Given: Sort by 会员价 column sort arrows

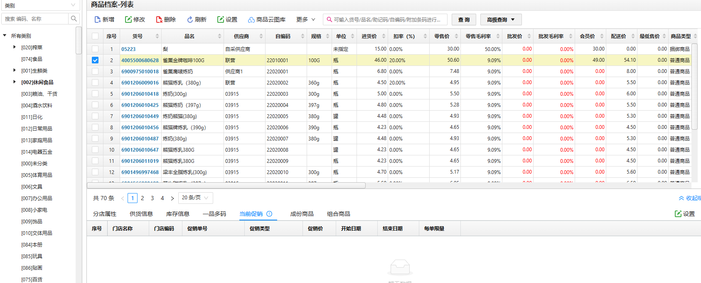Looking at the screenshot, I should click(602, 36).
